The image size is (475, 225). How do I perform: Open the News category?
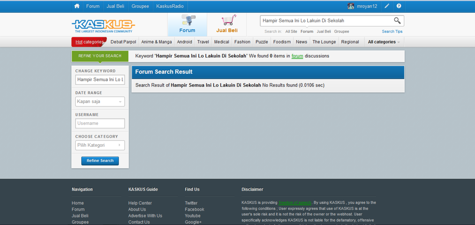tap(301, 42)
